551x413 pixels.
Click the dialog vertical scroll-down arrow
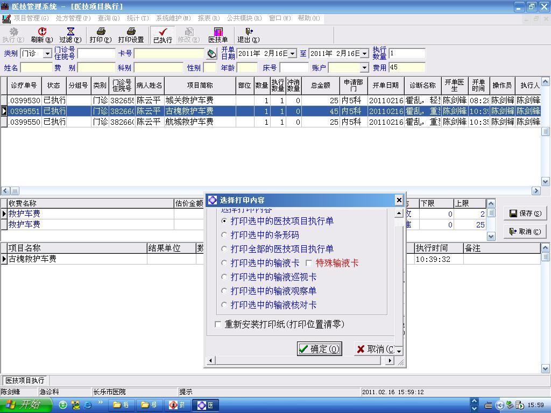(399, 351)
